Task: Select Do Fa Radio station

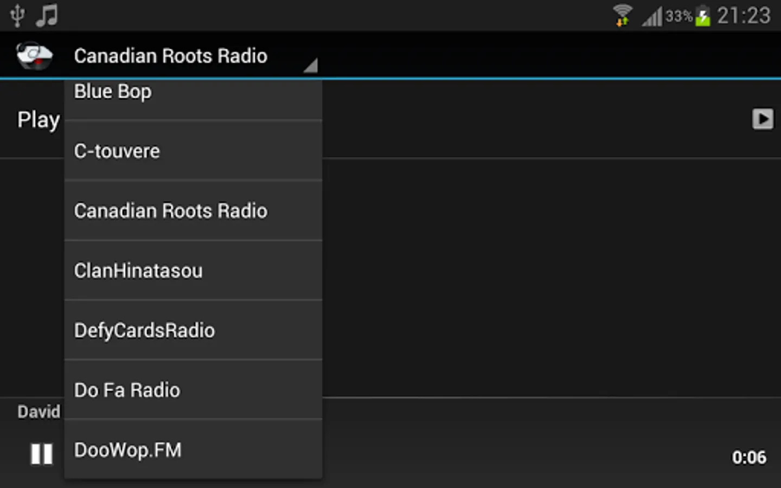Action: pyautogui.click(x=194, y=389)
